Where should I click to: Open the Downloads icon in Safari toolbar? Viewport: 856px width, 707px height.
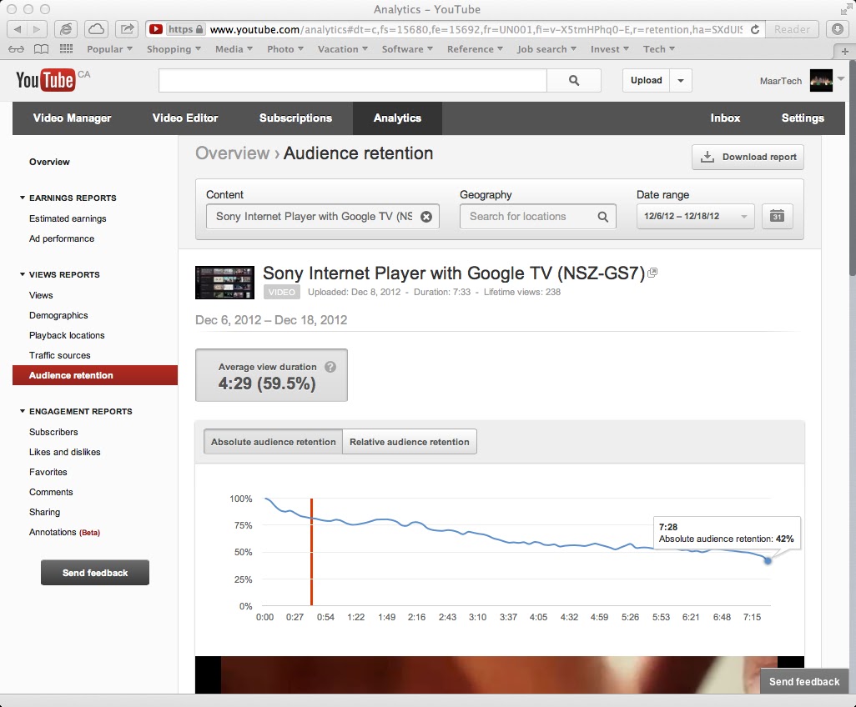coord(838,29)
